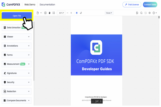Expand the Signatures sidebar section
Viewport: 161px width, 107px height.
tap(17, 73)
